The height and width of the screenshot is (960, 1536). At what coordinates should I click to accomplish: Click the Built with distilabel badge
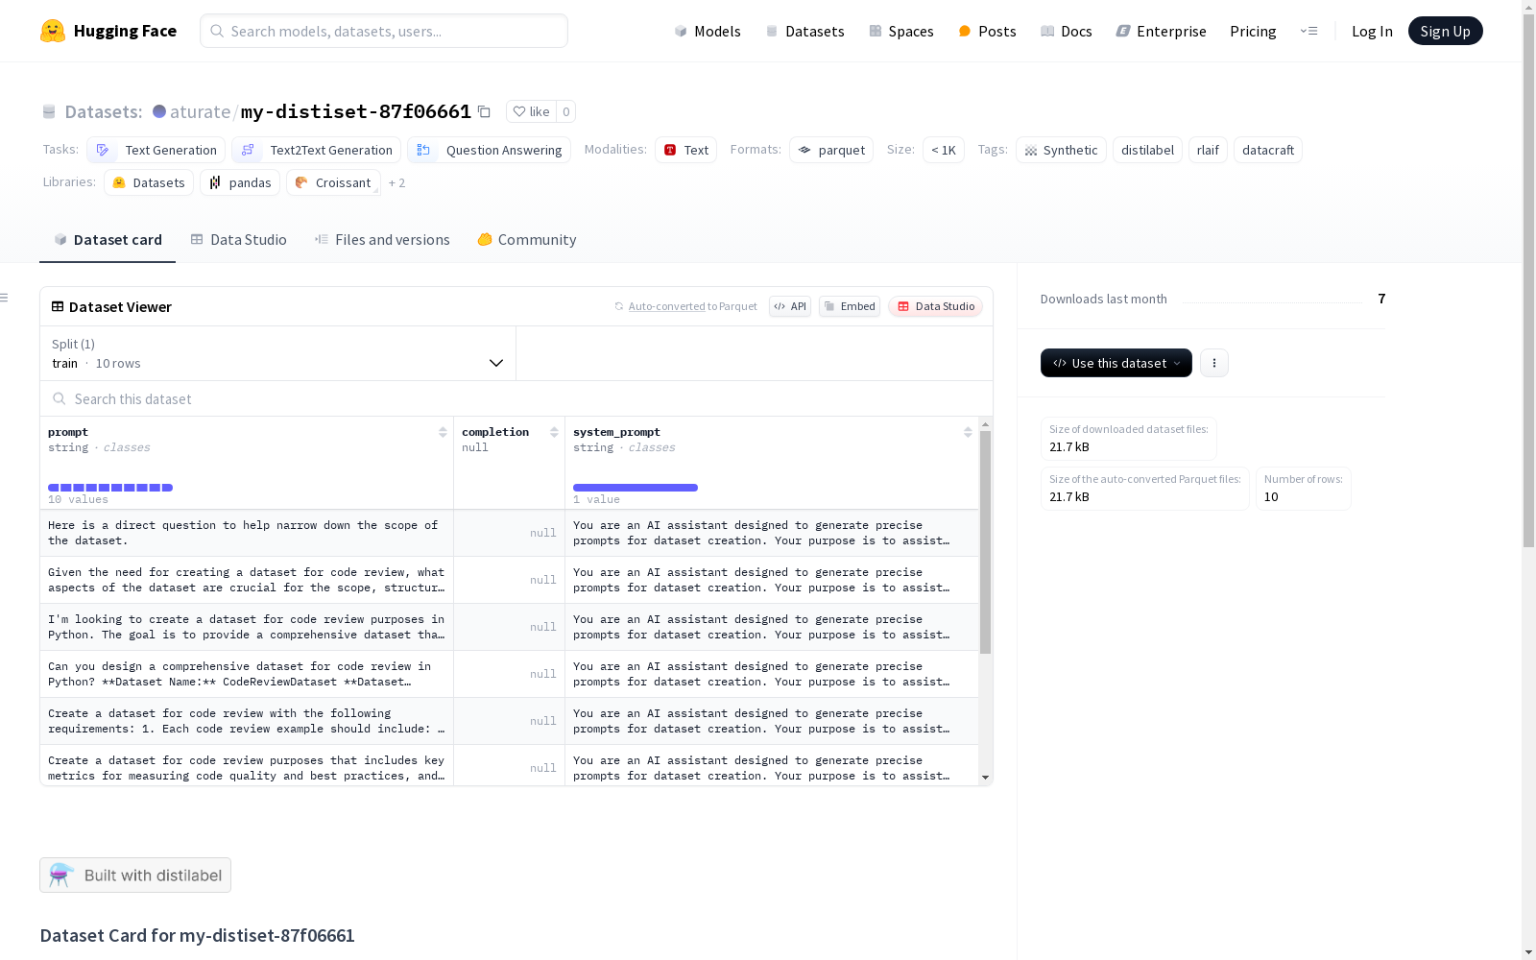point(135,875)
